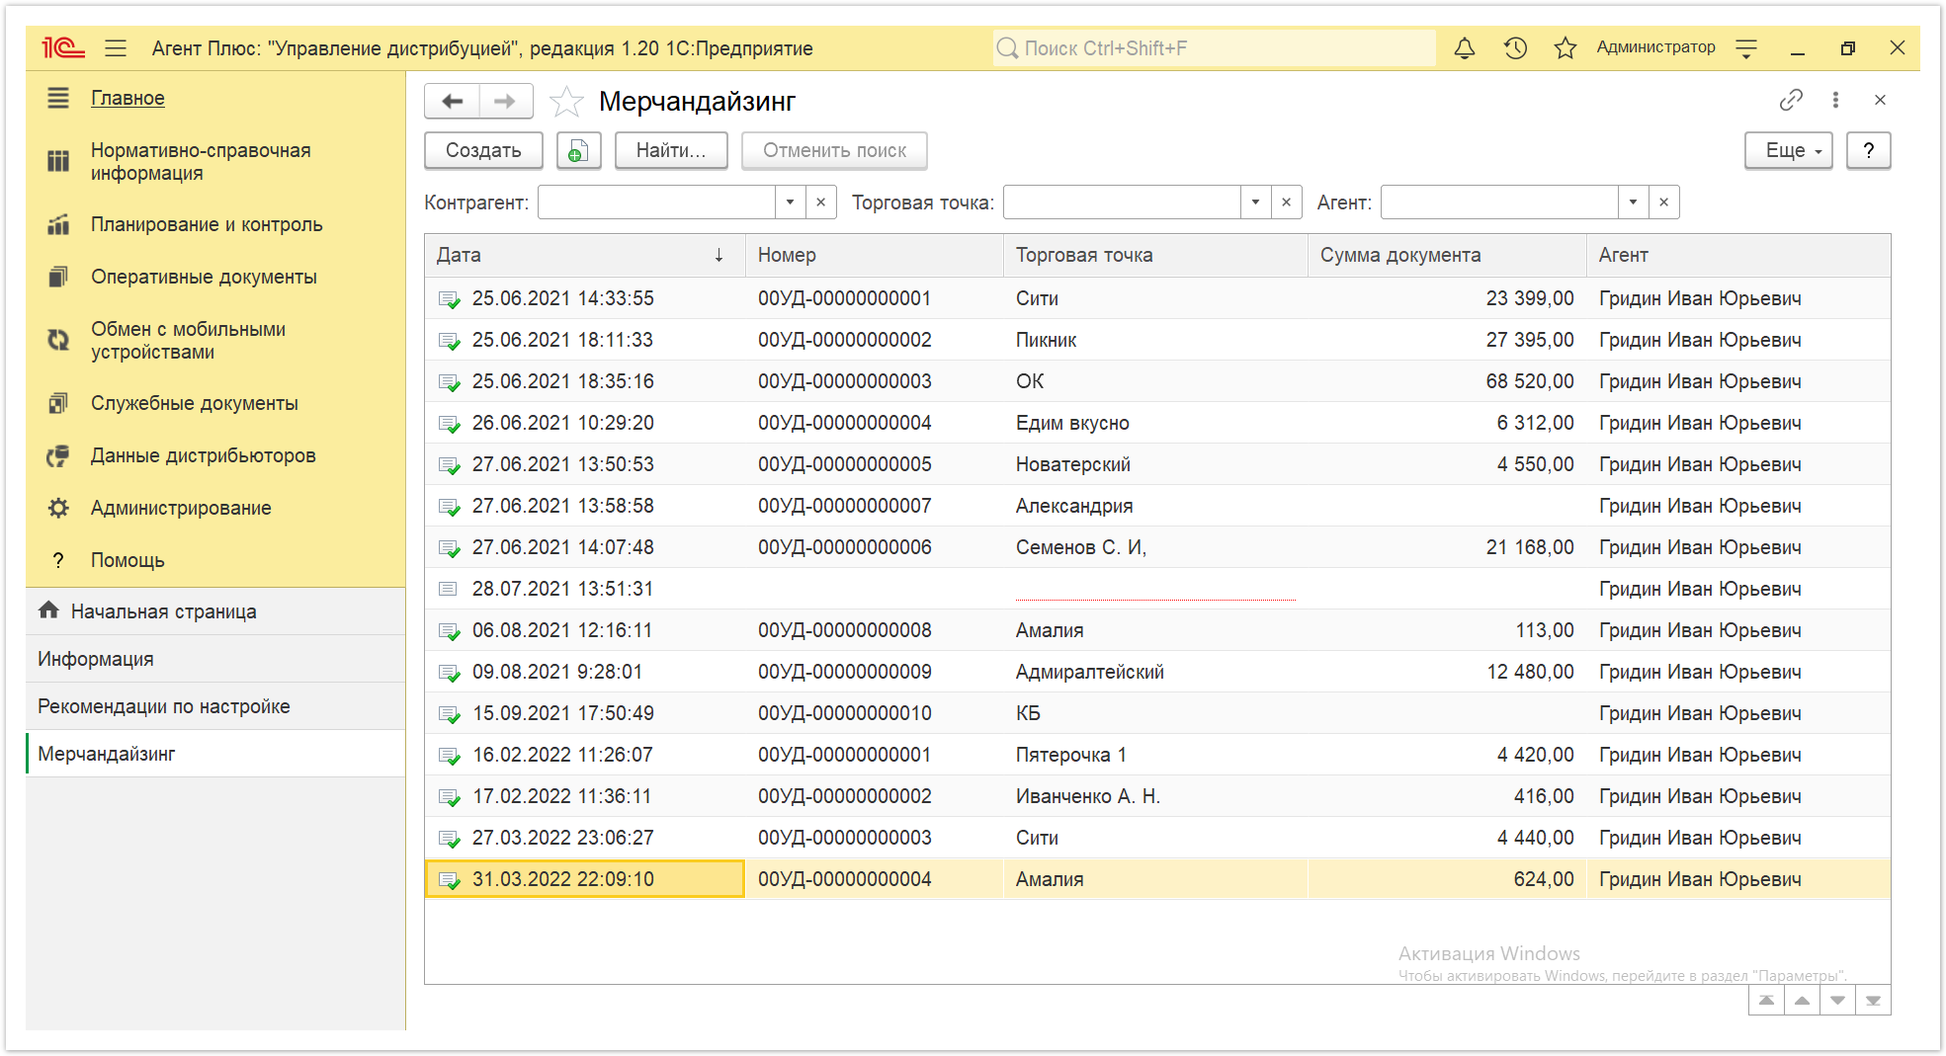This screenshot has width=1946, height=1056.
Task: Copy the document with the create-by-copy icon
Action: pyautogui.click(x=578, y=151)
